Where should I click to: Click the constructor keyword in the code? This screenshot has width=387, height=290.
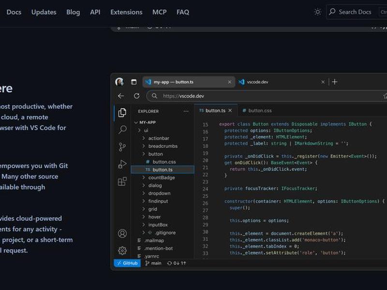tap(238, 201)
